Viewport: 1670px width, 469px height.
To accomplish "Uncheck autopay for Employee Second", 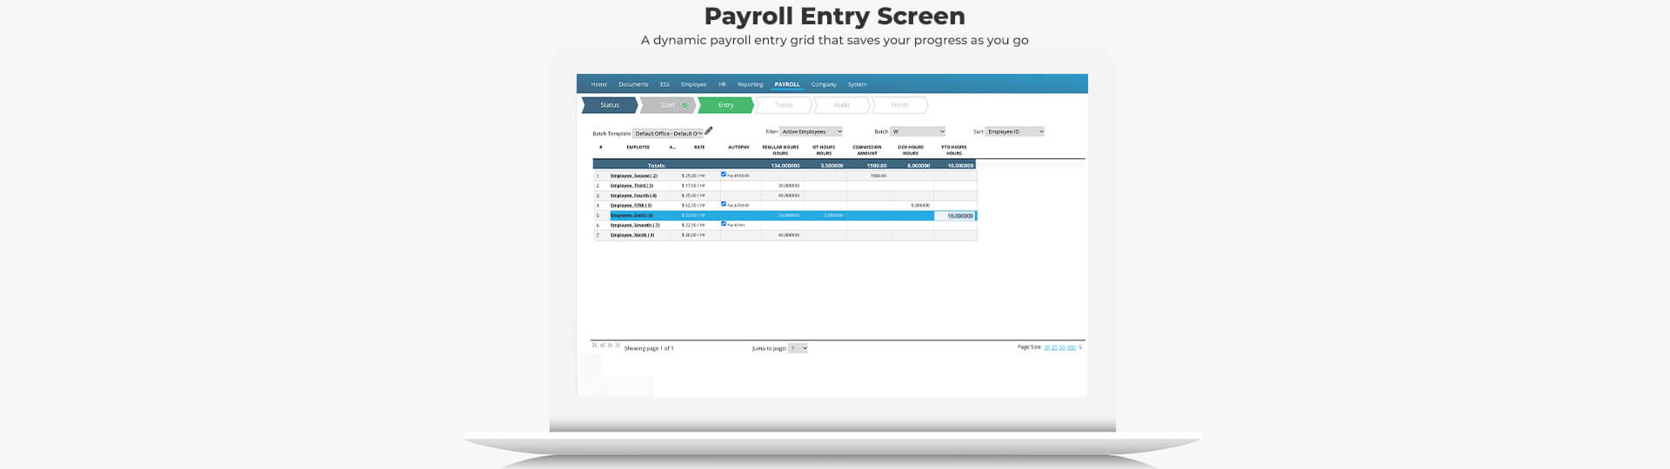I will pyautogui.click(x=724, y=175).
